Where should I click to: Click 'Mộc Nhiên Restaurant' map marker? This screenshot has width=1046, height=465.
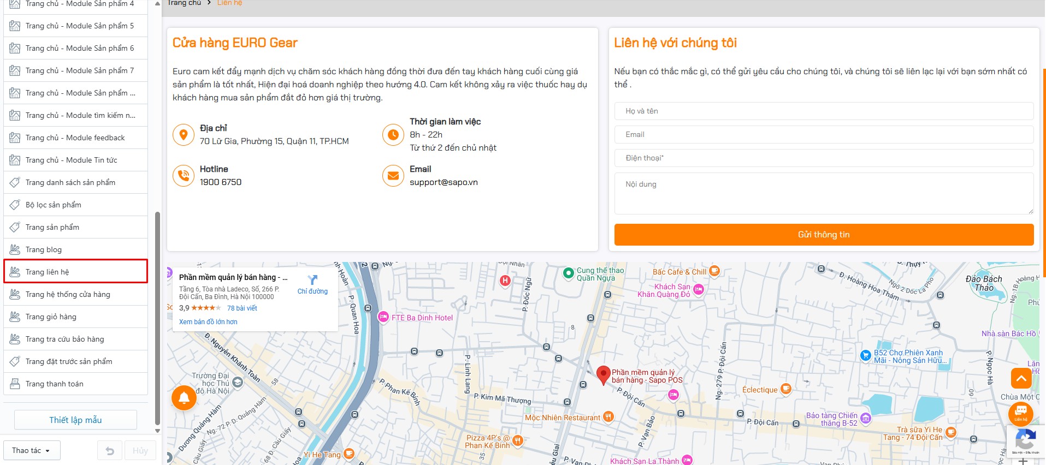click(608, 418)
